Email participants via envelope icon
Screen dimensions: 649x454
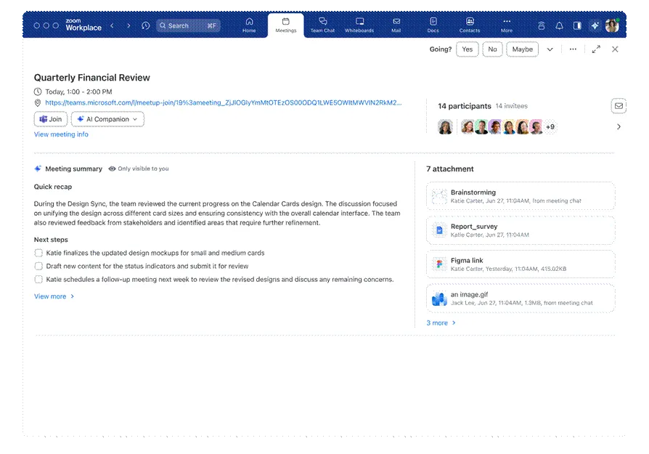619,106
